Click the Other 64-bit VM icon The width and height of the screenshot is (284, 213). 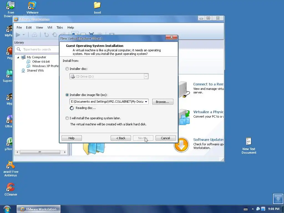pos(29,62)
